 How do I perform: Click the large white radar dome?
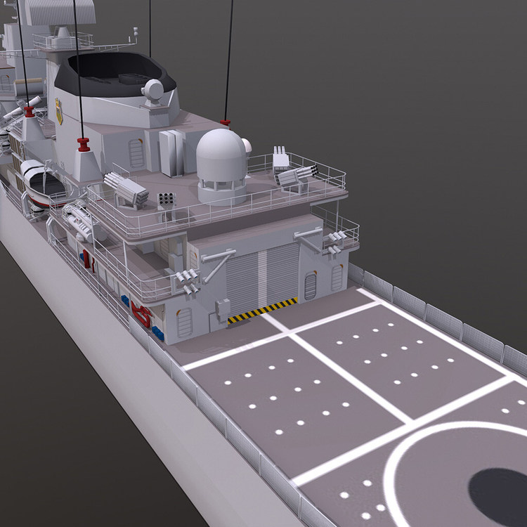pyautogui.click(x=221, y=167)
